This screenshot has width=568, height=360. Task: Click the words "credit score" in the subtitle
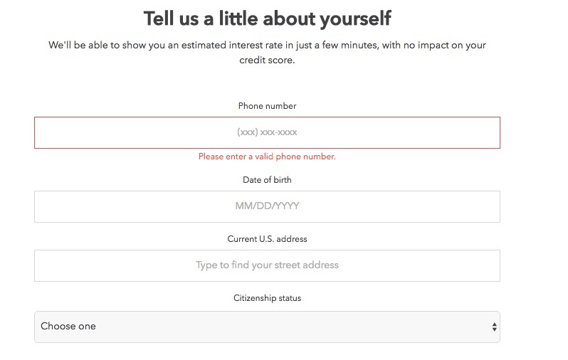tap(267, 60)
